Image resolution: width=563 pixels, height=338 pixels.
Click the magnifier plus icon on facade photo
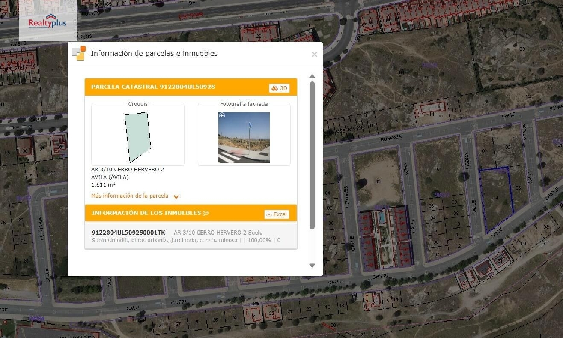tap(222, 116)
